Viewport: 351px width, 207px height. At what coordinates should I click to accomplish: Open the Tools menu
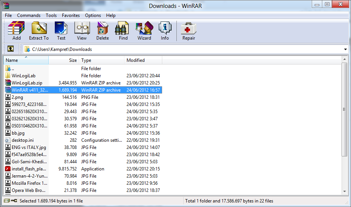51,15
